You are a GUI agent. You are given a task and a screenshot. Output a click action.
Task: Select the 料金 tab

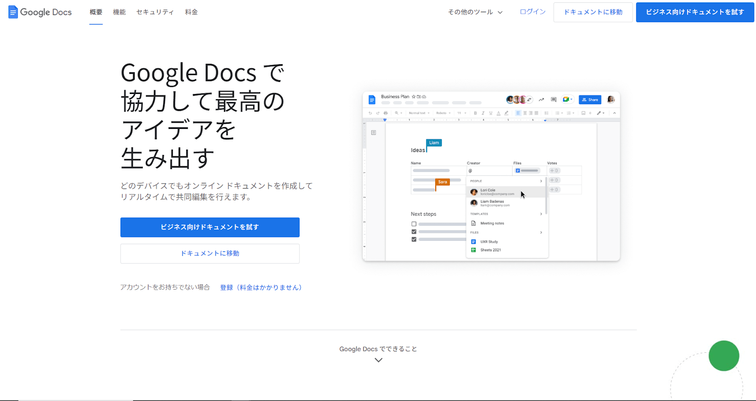point(191,12)
